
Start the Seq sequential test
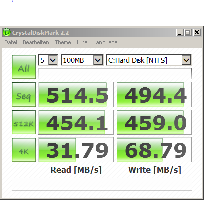tap(24, 94)
